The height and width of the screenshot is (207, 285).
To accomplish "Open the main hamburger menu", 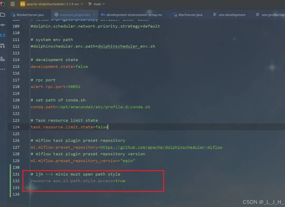I will tap(13, 4).
